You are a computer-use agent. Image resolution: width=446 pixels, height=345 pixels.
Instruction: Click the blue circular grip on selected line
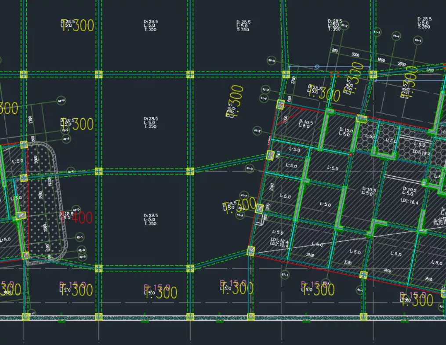pyautogui.click(x=317, y=67)
